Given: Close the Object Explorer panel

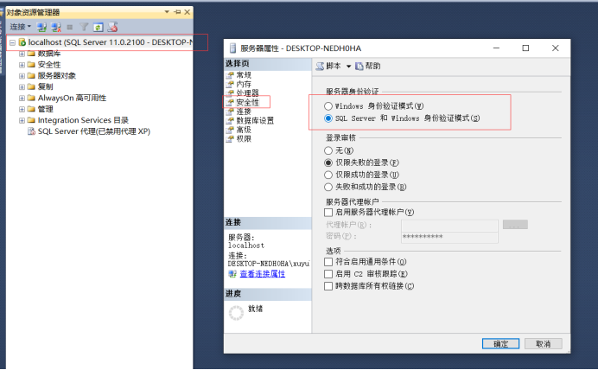Looking at the screenshot, I should pyautogui.click(x=188, y=12).
